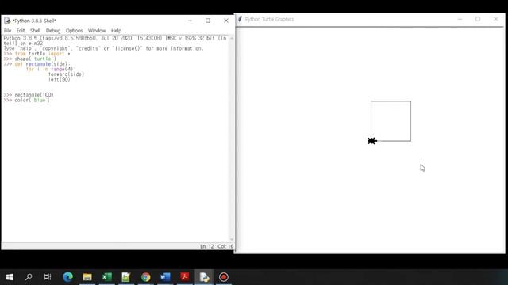This screenshot has width=508, height=285.
Task: Close the Turtle Graphics window
Action: 495,19
